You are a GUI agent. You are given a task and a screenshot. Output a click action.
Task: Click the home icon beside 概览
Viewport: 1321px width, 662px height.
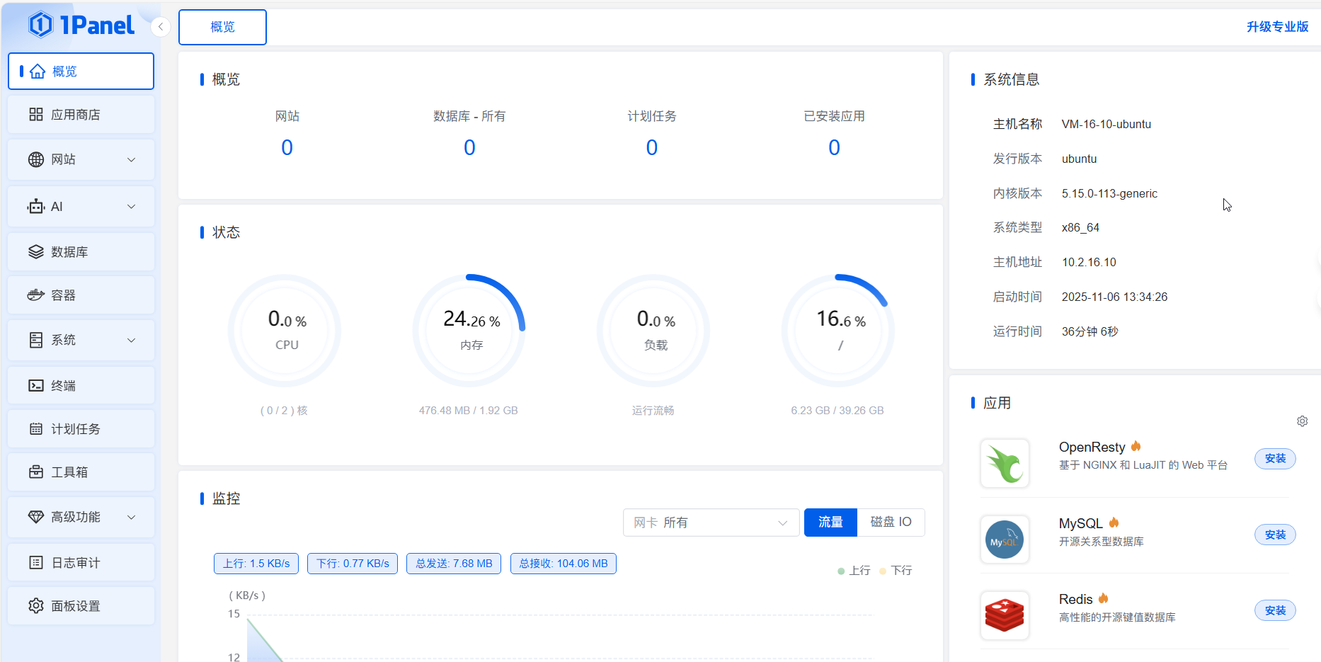click(x=38, y=72)
